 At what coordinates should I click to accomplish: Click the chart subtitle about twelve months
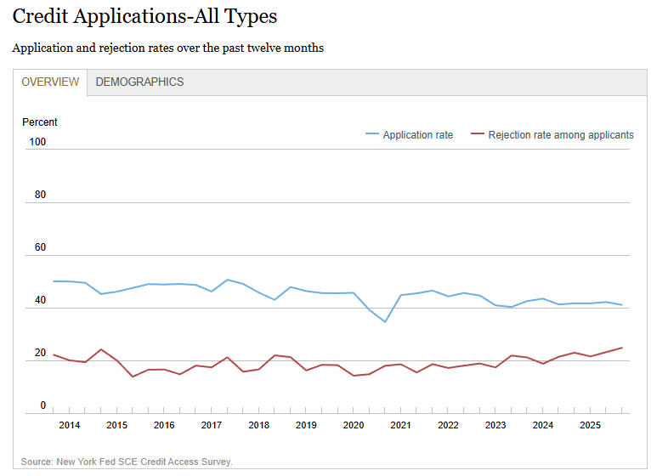[167, 48]
